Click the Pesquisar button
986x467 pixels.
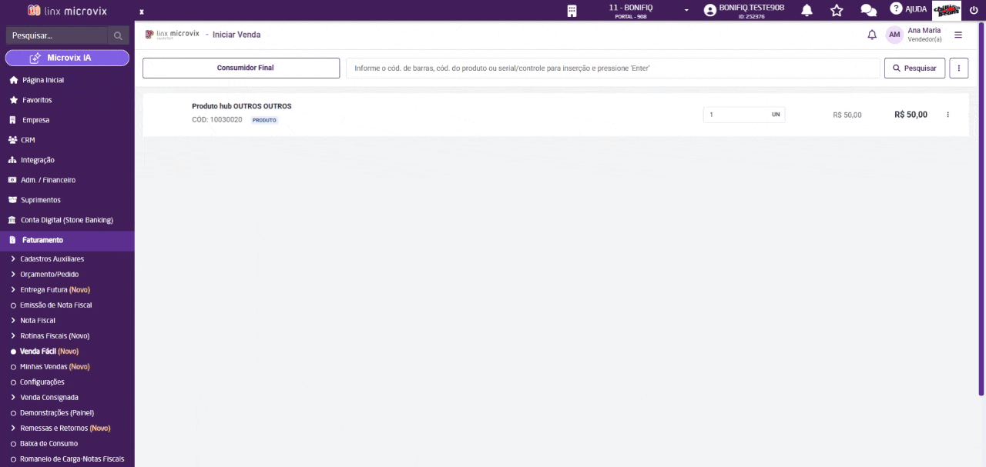(x=914, y=68)
